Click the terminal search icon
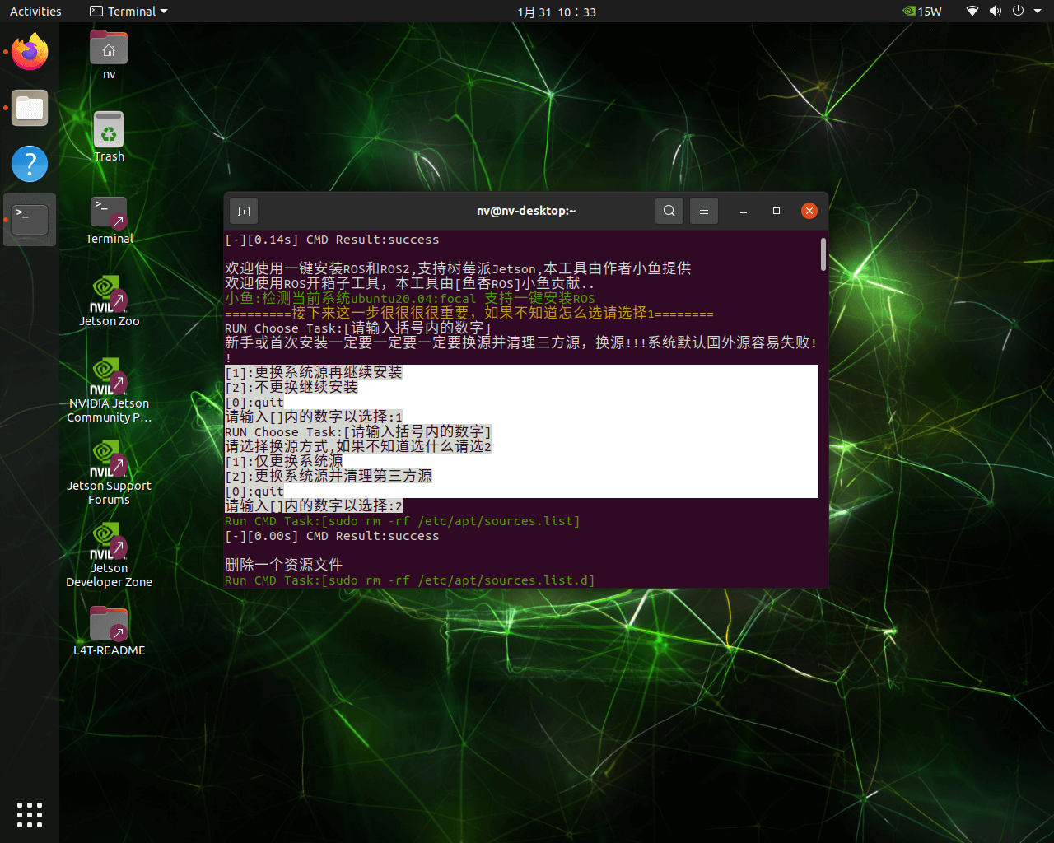 [x=669, y=211]
